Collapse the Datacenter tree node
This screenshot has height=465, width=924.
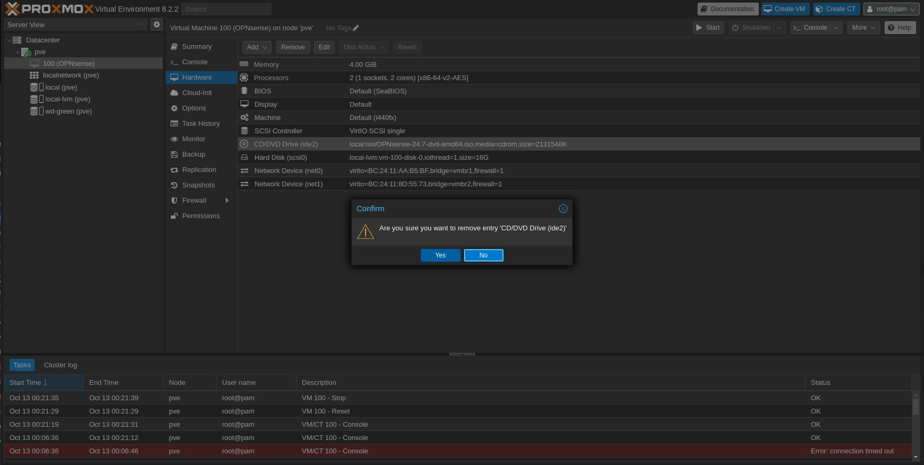9,40
